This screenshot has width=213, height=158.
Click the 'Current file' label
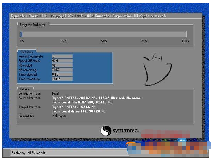click(x=26, y=116)
